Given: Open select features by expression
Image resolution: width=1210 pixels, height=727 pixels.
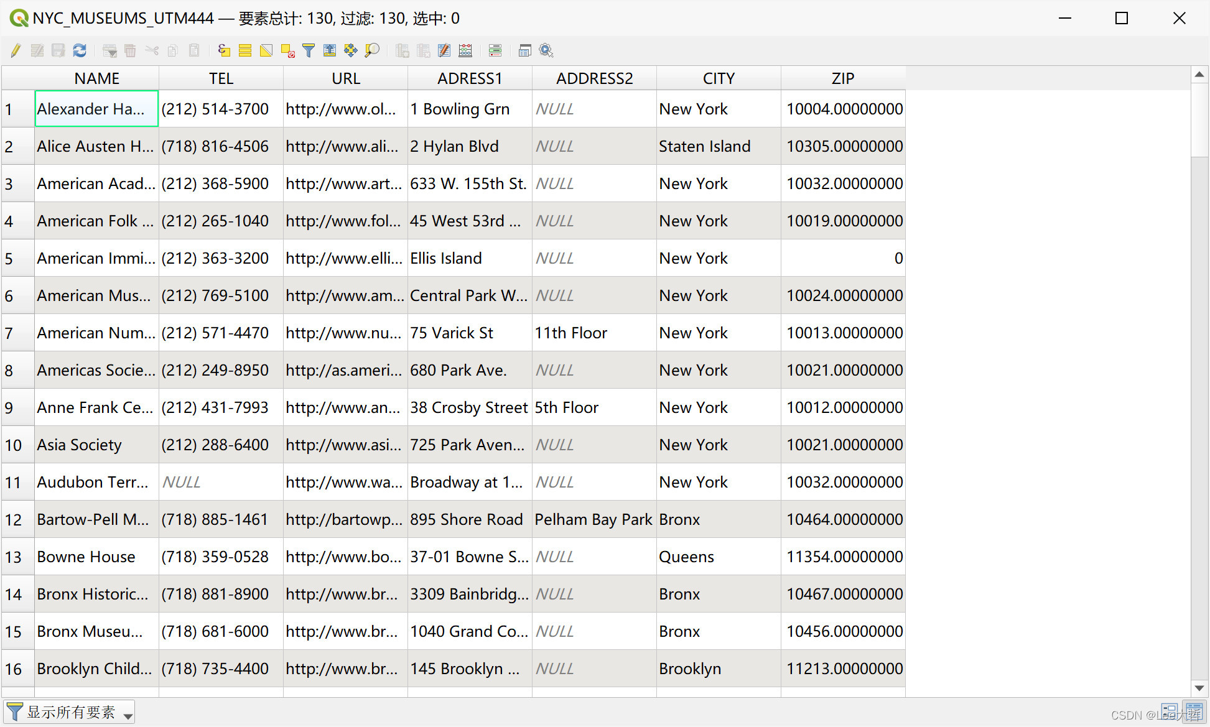Looking at the screenshot, I should 225,50.
